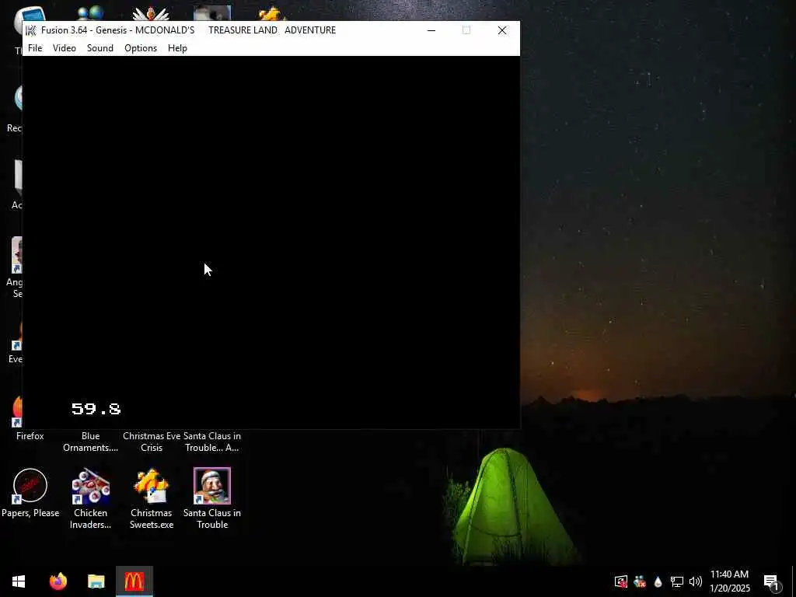Click the Fusion app icon in title bar
The width and height of the screenshot is (796, 597).
pos(31,30)
